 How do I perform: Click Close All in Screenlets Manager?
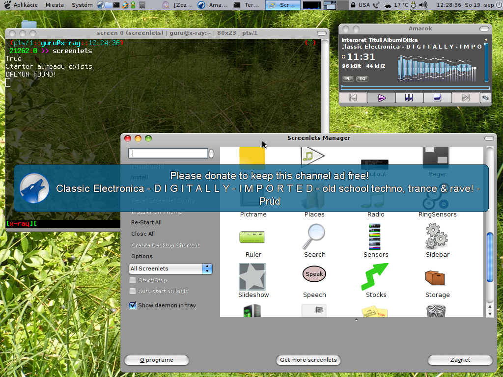[x=143, y=234]
